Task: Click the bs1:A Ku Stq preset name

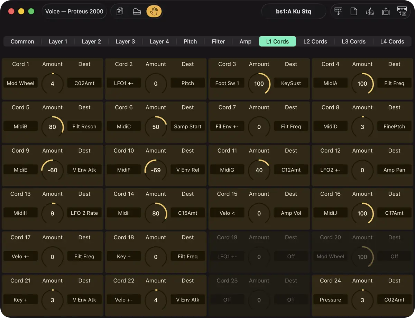Action: pyautogui.click(x=294, y=11)
